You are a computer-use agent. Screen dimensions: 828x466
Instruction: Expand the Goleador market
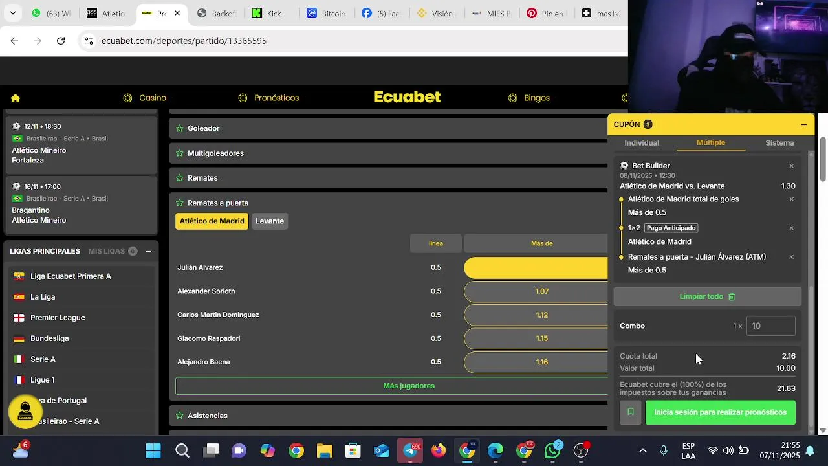click(x=388, y=128)
